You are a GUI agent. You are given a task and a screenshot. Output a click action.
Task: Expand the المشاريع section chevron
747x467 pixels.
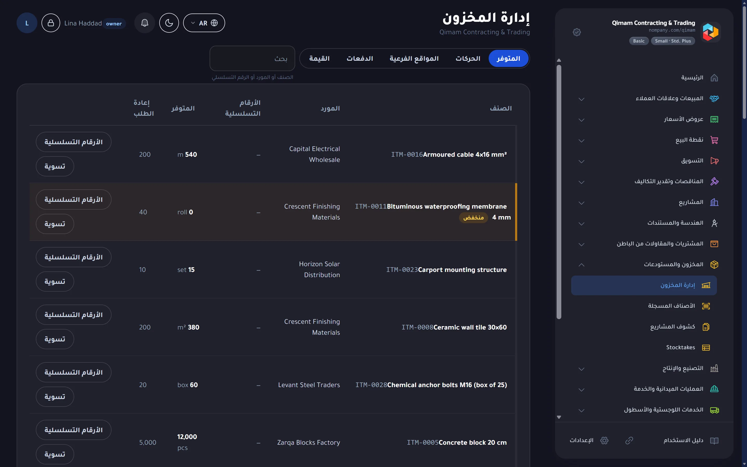point(581,203)
